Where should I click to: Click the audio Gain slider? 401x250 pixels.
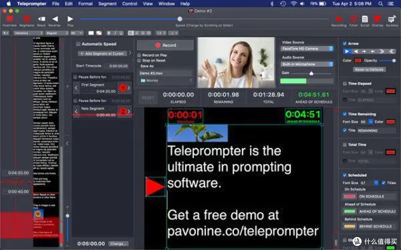tap(312, 73)
